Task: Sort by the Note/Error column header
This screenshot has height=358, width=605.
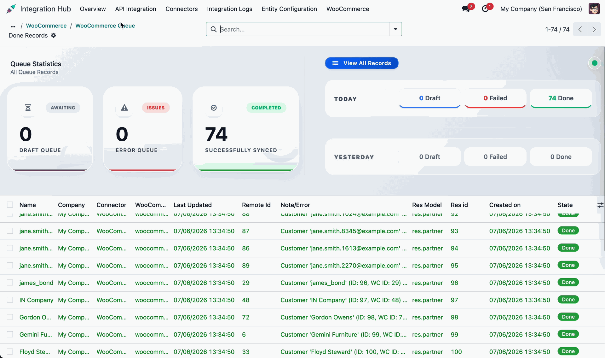Action: pos(295,205)
